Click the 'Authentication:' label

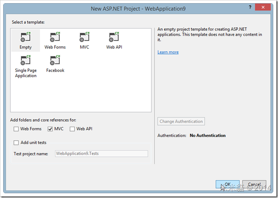(172, 135)
